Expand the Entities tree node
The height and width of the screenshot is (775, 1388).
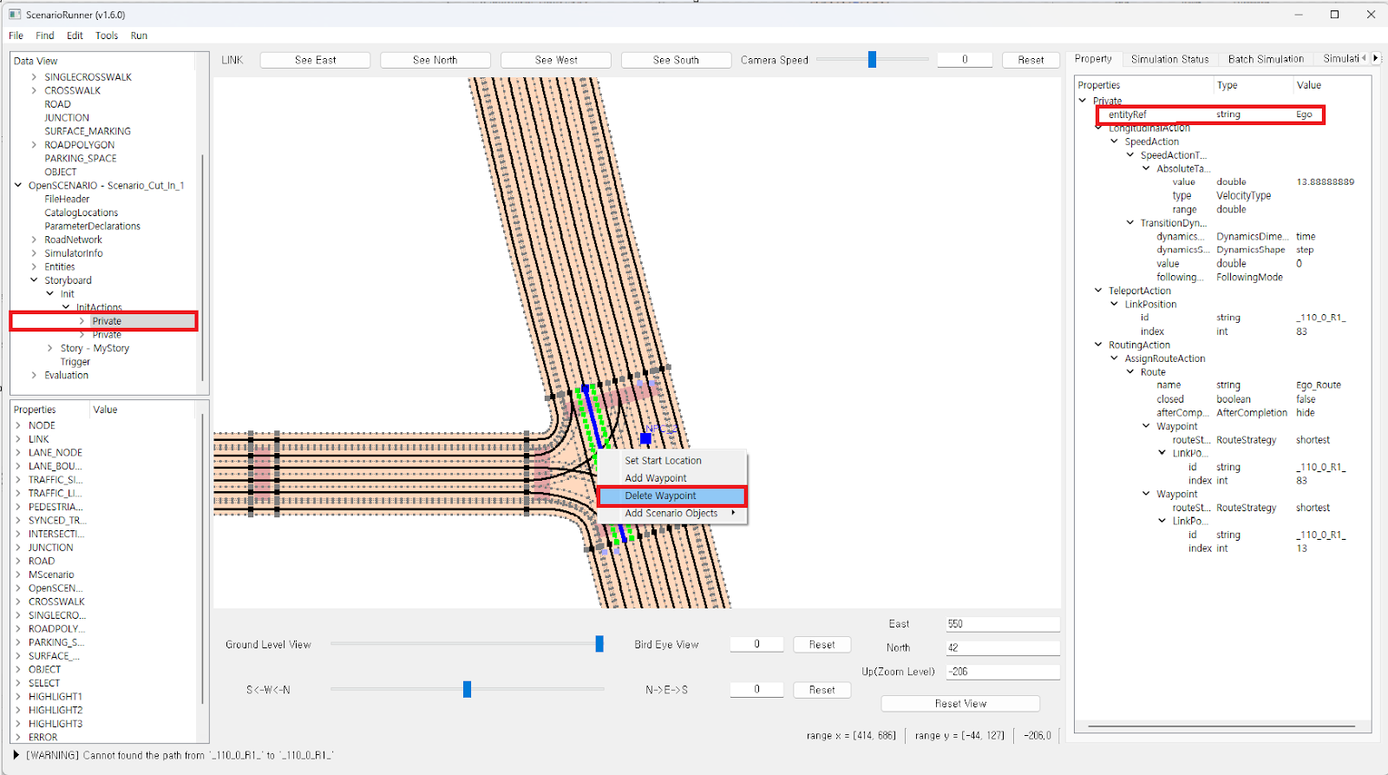(x=35, y=266)
